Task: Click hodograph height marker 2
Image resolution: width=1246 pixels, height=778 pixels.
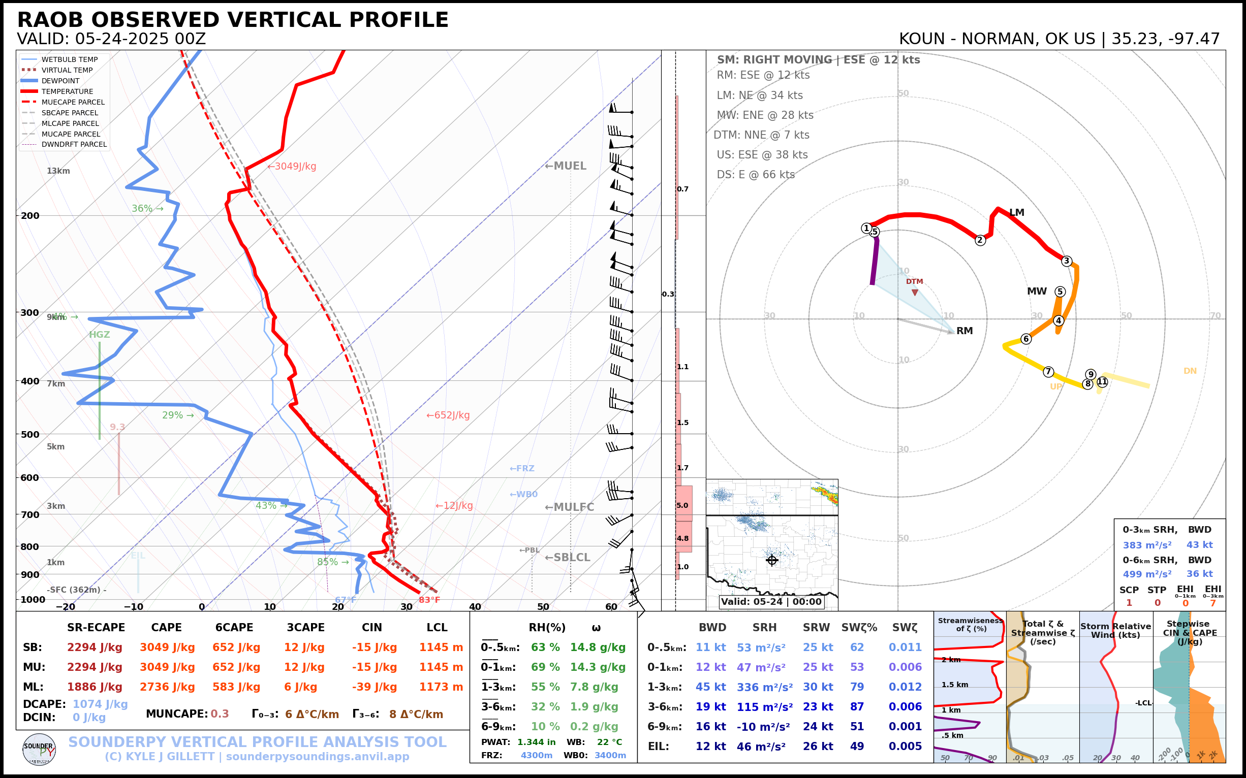Action: click(x=980, y=240)
